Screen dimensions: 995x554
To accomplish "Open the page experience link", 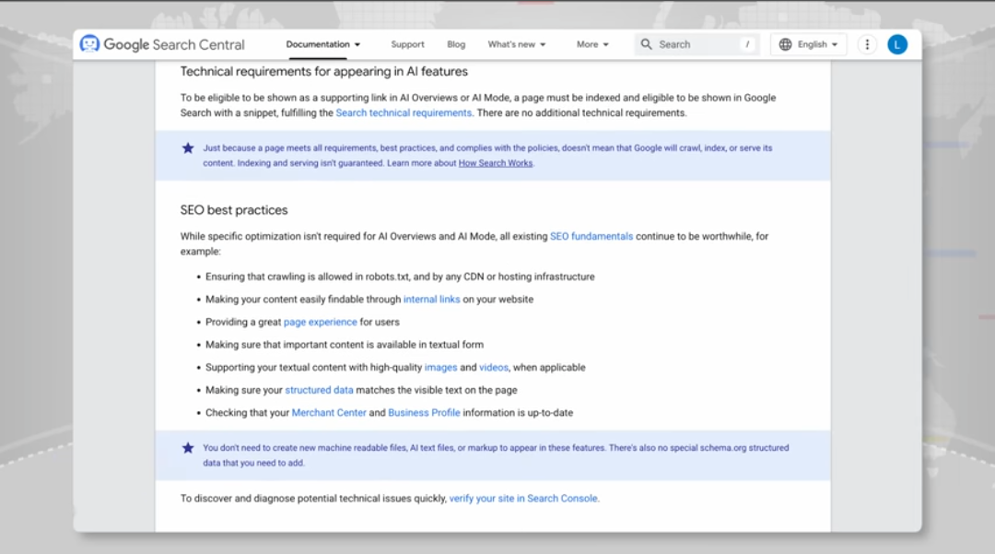I will [x=321, y=323].
